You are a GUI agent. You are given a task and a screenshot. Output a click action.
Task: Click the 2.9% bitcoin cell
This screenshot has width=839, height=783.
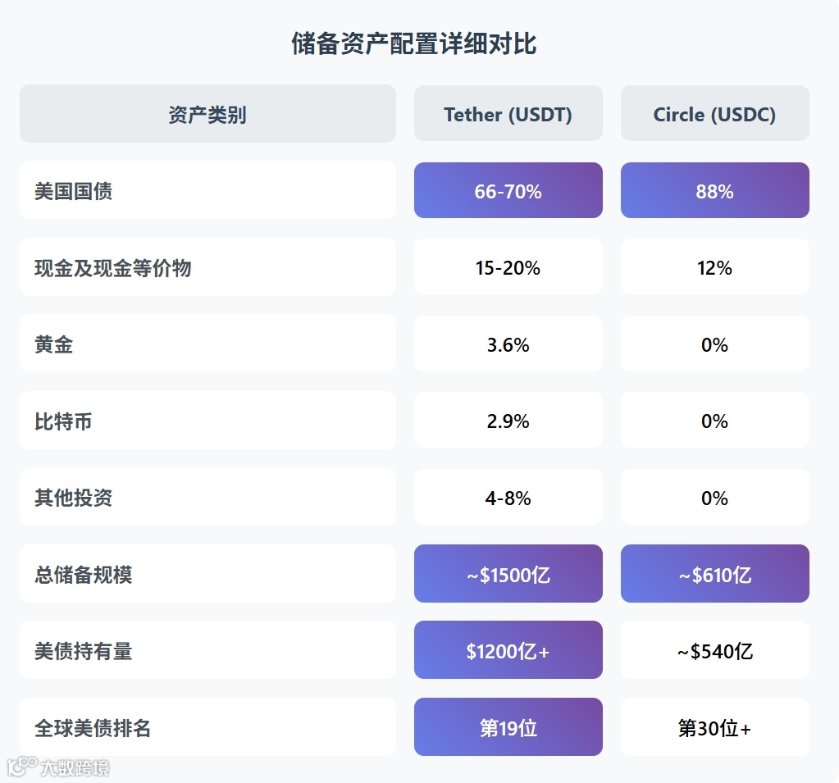[x=508, y=421]
